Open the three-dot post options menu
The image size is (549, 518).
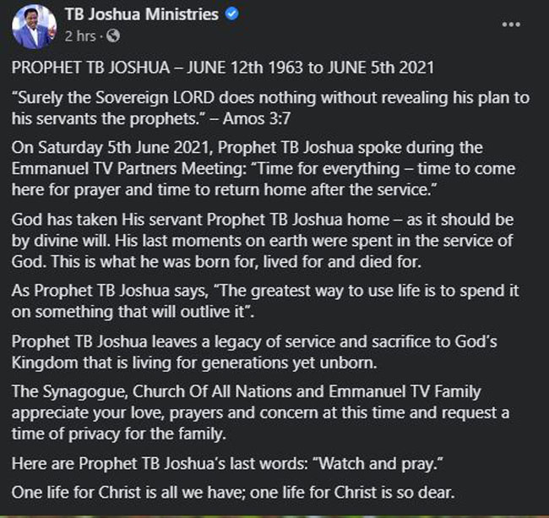(x=511, y=24)
